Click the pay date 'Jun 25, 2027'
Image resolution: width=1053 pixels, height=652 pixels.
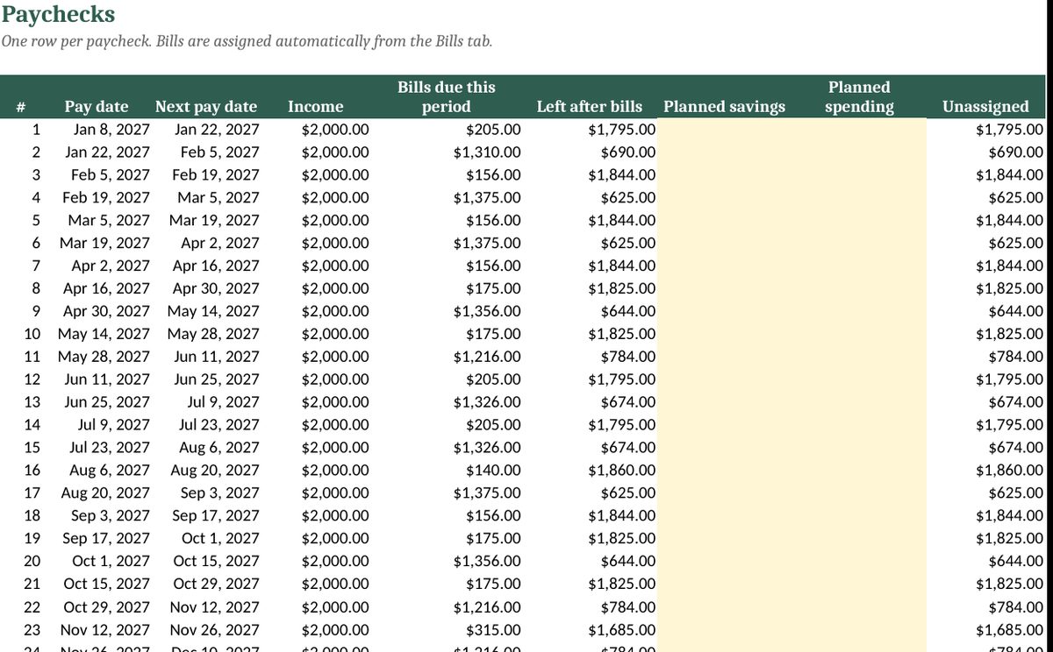109,402
